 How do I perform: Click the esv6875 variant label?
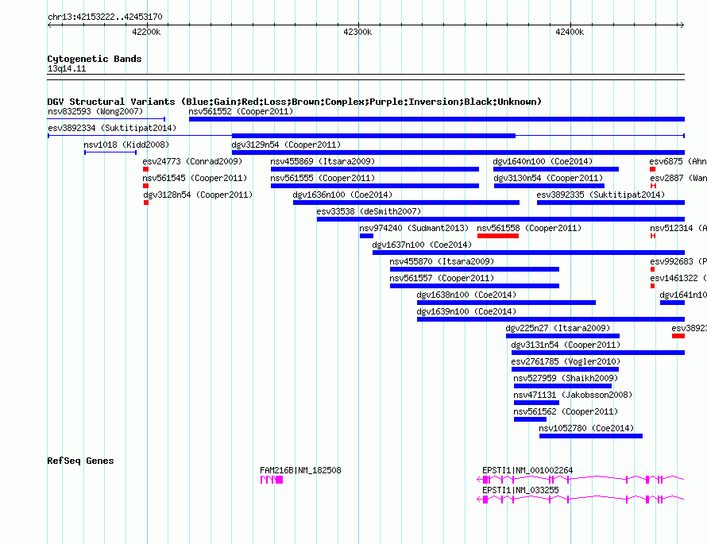pyautogui.click(x=678, y=161)
